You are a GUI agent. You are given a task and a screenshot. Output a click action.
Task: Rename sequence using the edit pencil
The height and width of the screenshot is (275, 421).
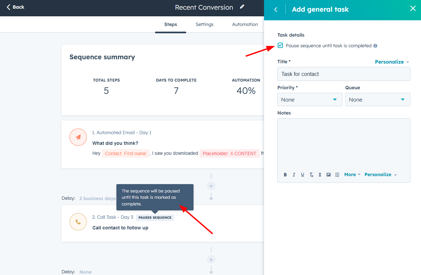[x=242, y=7]
